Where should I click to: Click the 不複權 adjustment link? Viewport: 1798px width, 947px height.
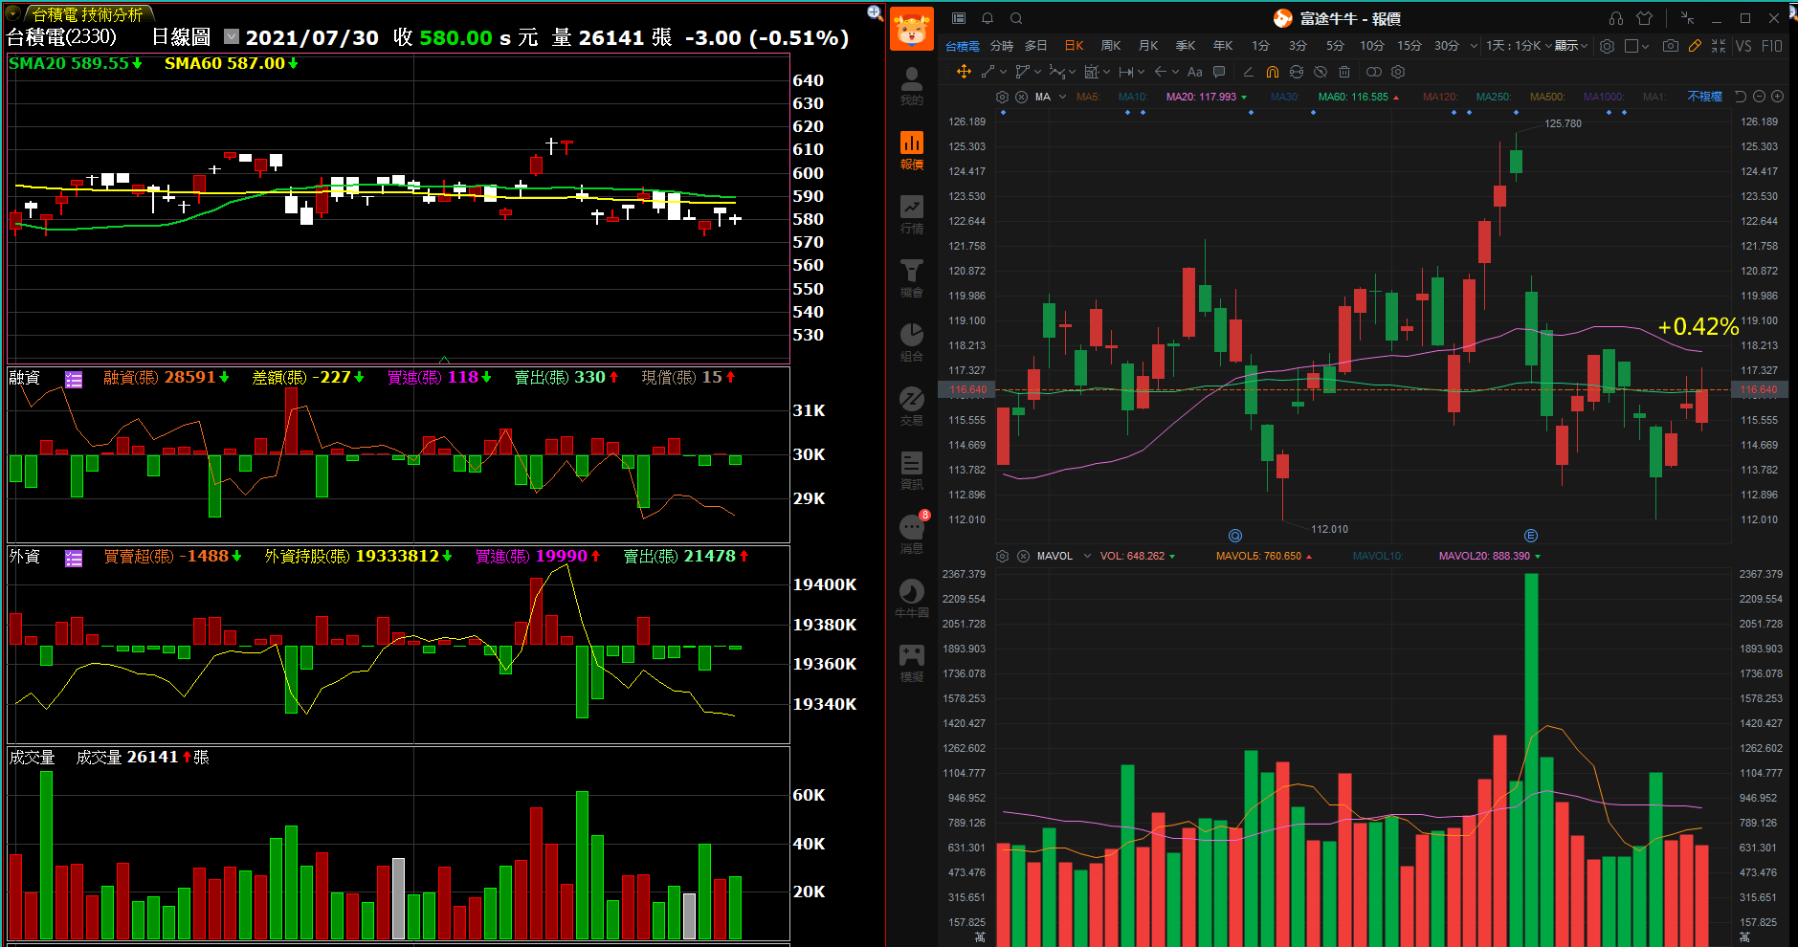click(1704, 97)
